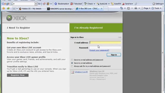Close the X-Box 360 Live tab
165x93 pixels.
[102, 9]
